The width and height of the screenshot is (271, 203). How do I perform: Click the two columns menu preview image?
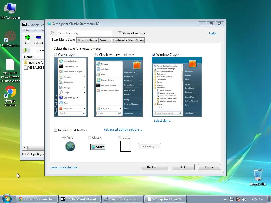click(118, 87)
